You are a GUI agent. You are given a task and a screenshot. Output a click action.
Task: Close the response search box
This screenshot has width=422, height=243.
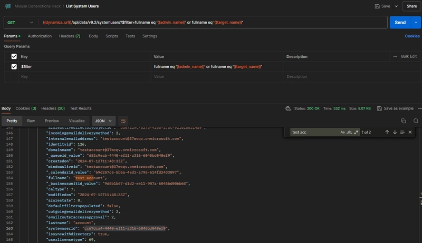pyautogui.click(x=410, y=132)
